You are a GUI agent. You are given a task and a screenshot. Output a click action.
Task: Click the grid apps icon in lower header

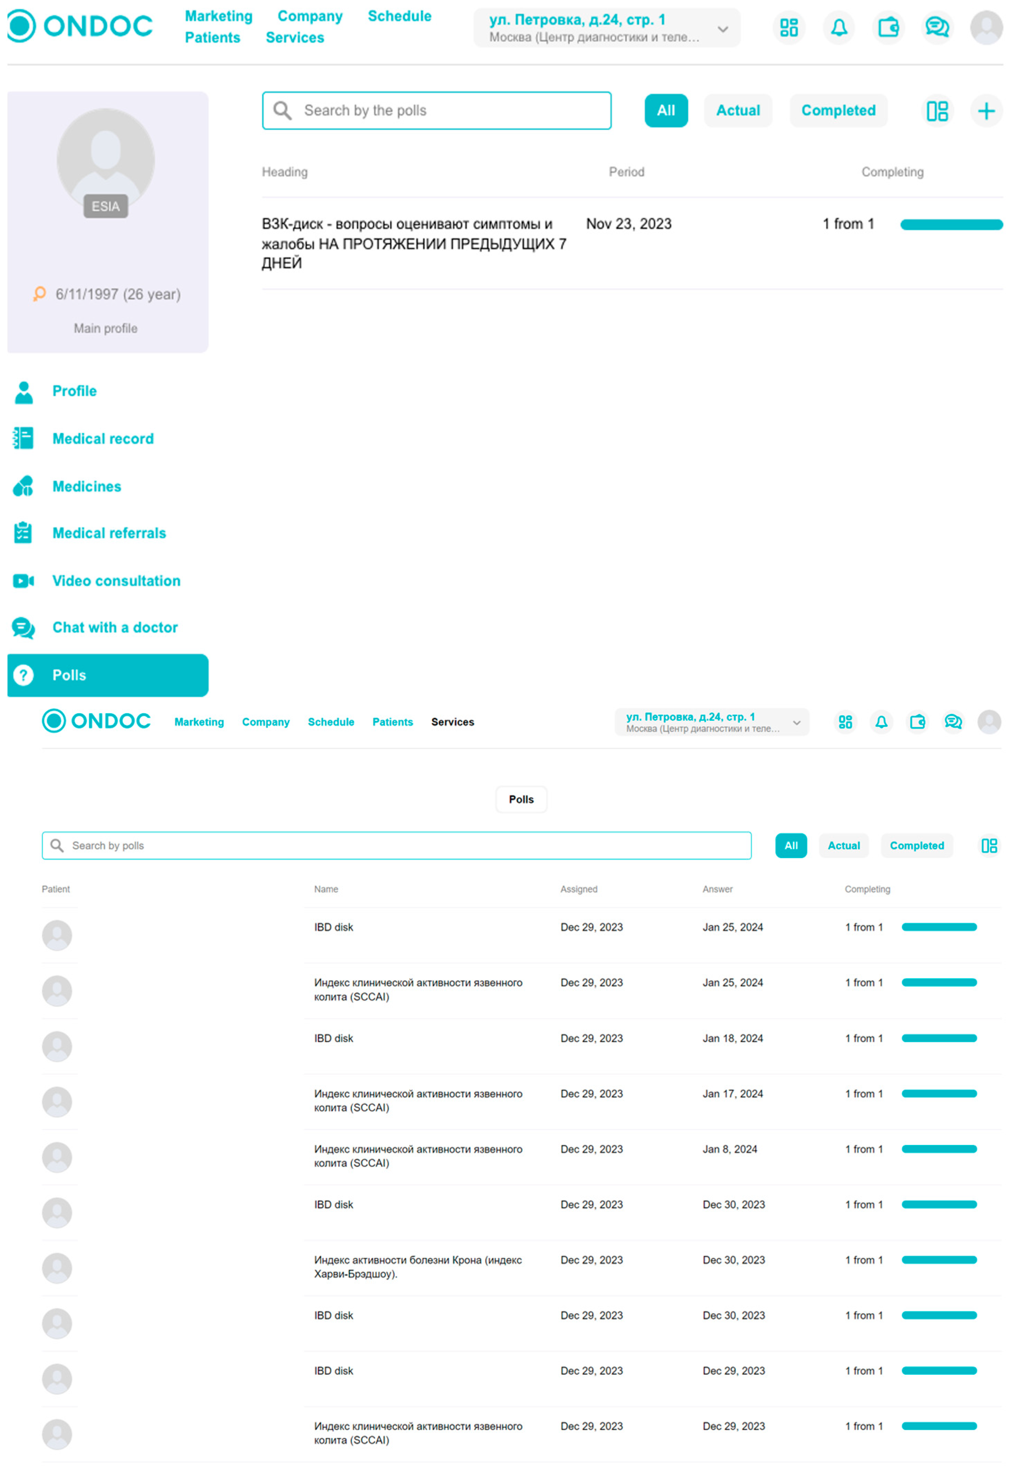click(x=845, y=722)
